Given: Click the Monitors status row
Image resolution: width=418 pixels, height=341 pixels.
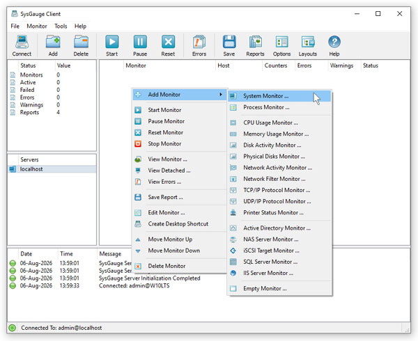Looking at the screenshot, I should pyautogui.click(x=52, y=74).
